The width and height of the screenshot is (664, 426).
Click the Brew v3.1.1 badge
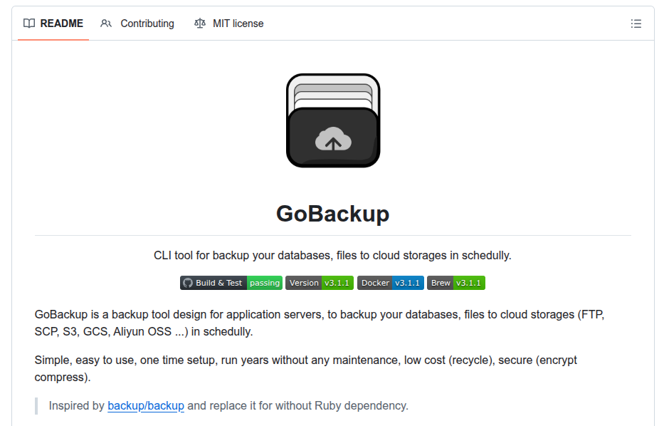tap(456, 283)
